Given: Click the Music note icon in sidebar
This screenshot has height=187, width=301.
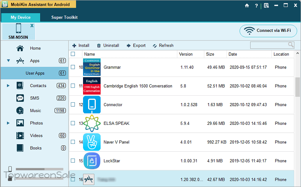Looking at the screenshot, I should [20, 110].
